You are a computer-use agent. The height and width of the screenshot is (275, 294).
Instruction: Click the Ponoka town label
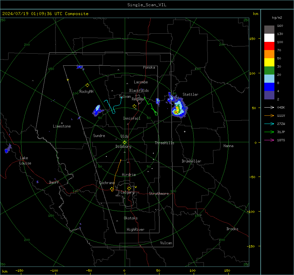149,67
